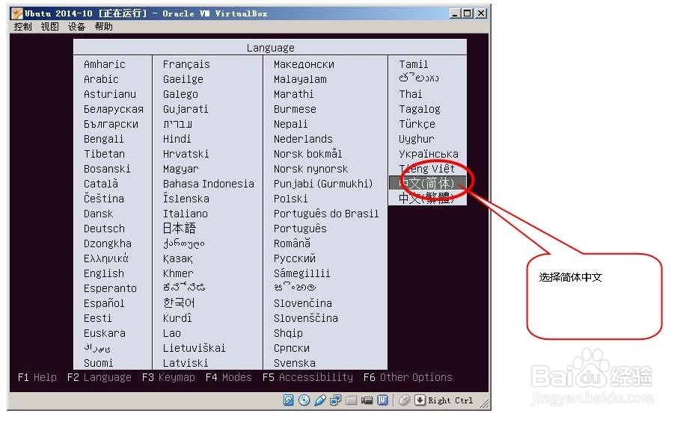692x422 pixels.
Task: Select Amharic language
Action: tap(105, 64)
